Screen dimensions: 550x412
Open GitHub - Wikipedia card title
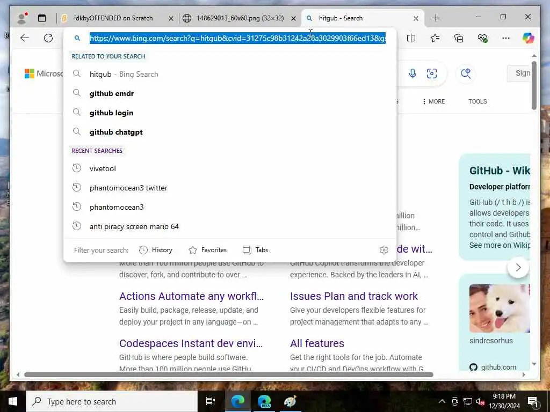coord(500,171)
